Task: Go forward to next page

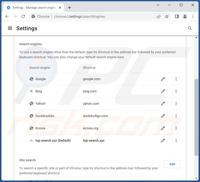Action: pyautogui.click(x=15, y=16)
